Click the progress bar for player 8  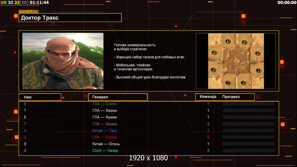click(248, 104)
